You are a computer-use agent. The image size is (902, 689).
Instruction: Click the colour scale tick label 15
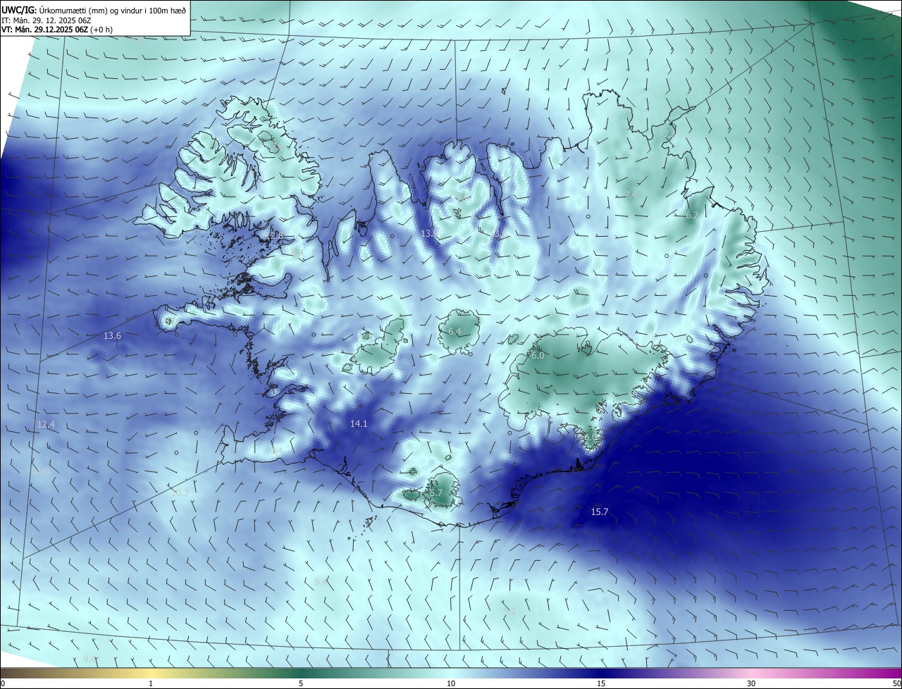601,683
